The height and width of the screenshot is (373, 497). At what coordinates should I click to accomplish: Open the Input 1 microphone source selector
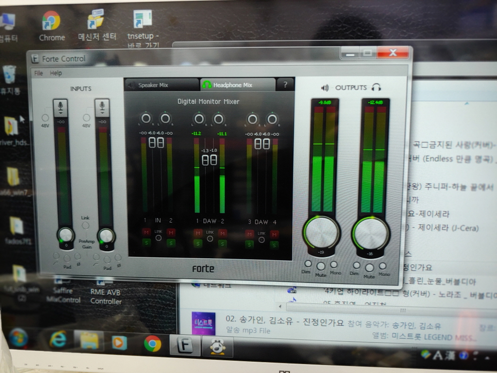[60, 108]
